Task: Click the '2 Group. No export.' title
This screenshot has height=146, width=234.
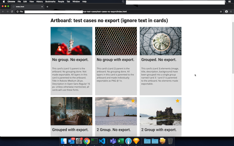Action: (114, 130)
